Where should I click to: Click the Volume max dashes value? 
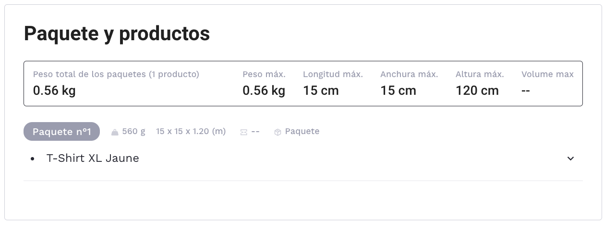526,90
